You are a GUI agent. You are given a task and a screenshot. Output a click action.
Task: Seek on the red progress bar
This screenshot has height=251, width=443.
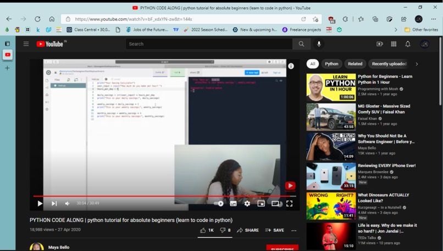click(x=164, y=196)
